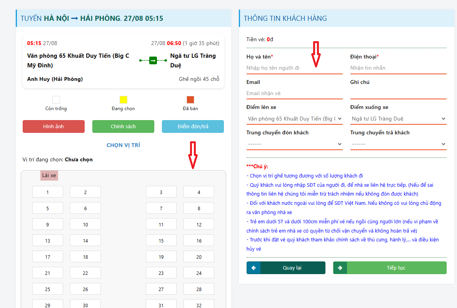Click the yellow Đang chọn swatch
The height and width of the screenshot is (308, 457).
(123, 100)
